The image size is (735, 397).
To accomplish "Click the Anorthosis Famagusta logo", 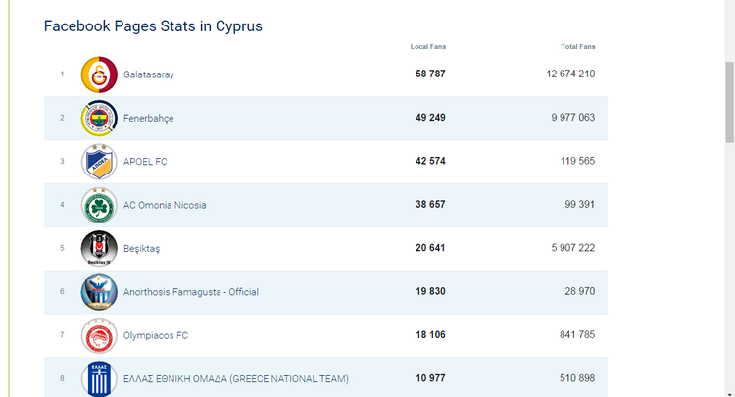I will pos(99,292).
